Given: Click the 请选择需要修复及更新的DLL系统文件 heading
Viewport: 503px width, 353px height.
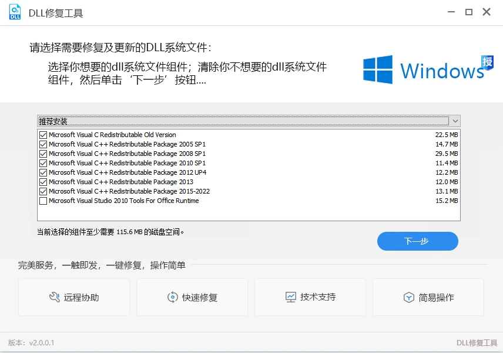Looking at the screenshot, I should click(x=120, y=48).
